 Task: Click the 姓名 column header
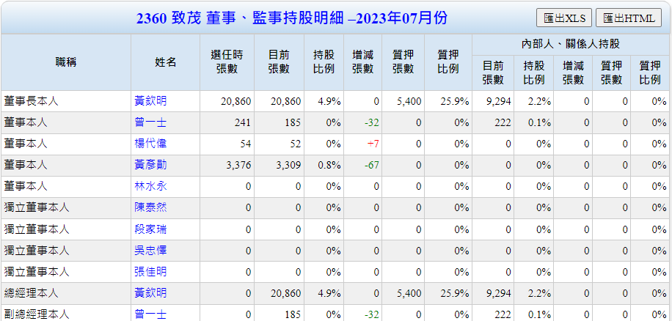click(x=166, y=62)
